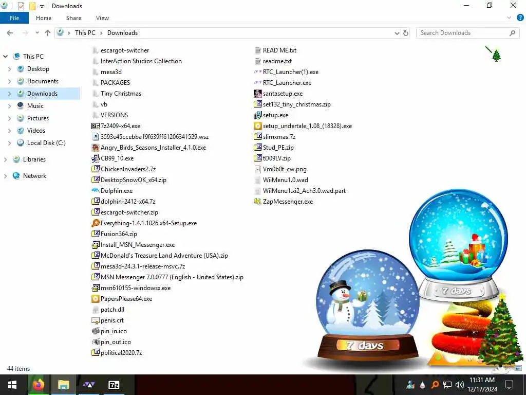Image resolution: width=526 pixels, height=395 pixels.
Task: Select Pictures in the navigation pane
Action: [x=38, y=118]
